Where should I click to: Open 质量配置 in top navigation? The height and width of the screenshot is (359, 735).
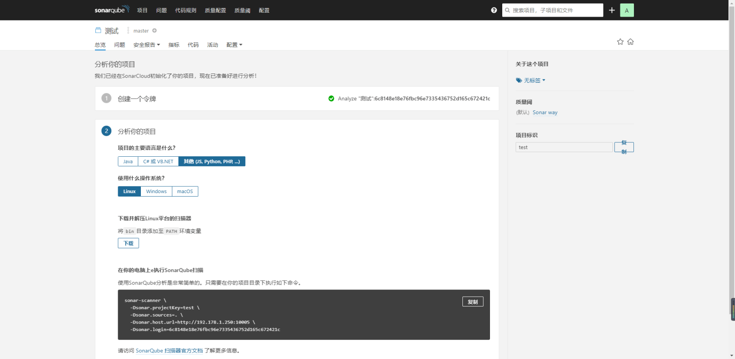click(215, 10)
